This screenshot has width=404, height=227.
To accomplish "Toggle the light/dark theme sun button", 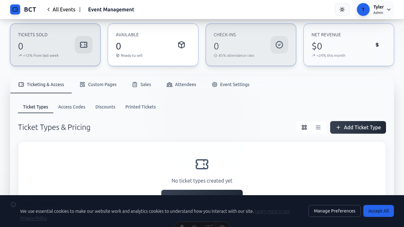I will pyautogui.click(x=342, y=9).
